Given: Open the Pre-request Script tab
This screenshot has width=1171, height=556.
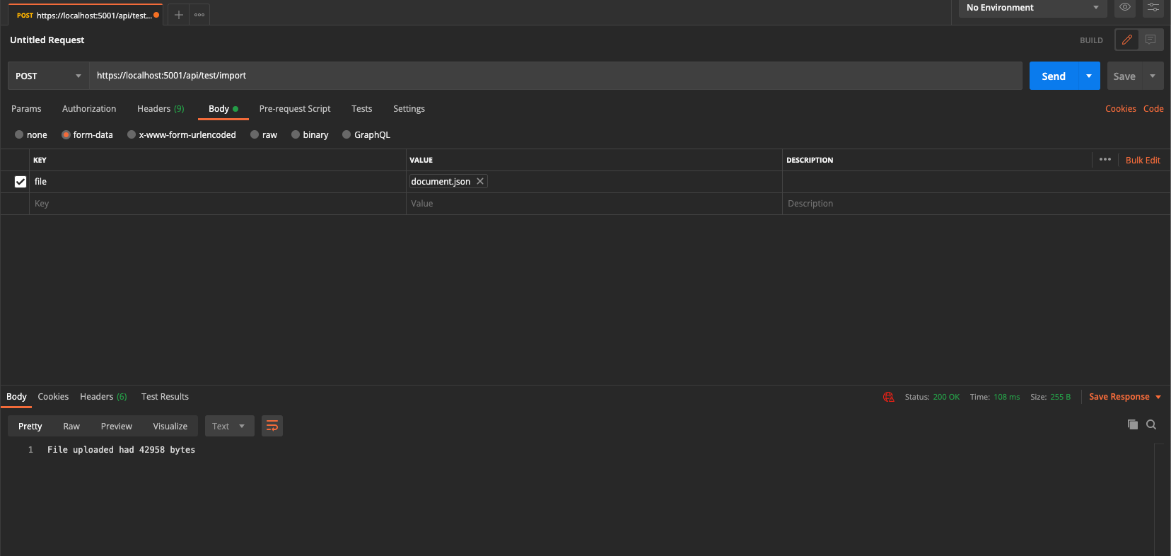Looking at the screenshot, I should pyautogui.click(x=295, y=108).
